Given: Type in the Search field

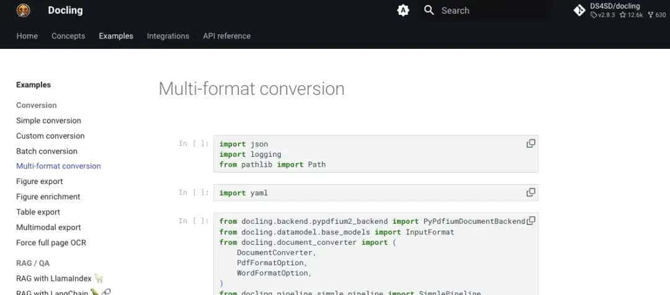Looking at the screenshot, I should click(x=490, y=11).
